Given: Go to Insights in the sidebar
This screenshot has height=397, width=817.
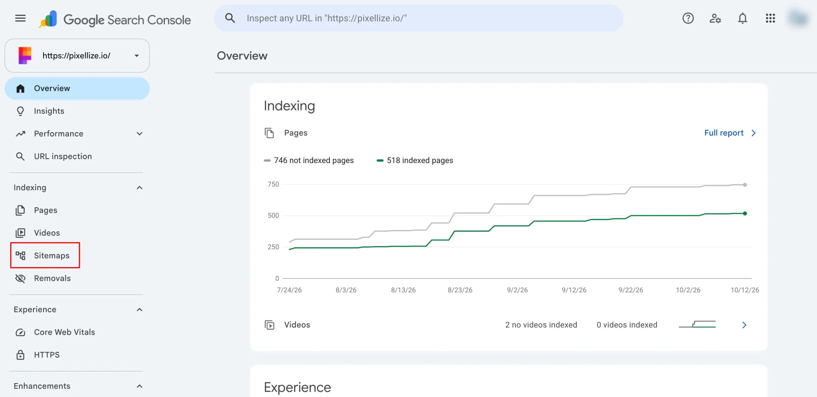Looking at the screenshot, I should pyautogui.click(x=77, y=111).
